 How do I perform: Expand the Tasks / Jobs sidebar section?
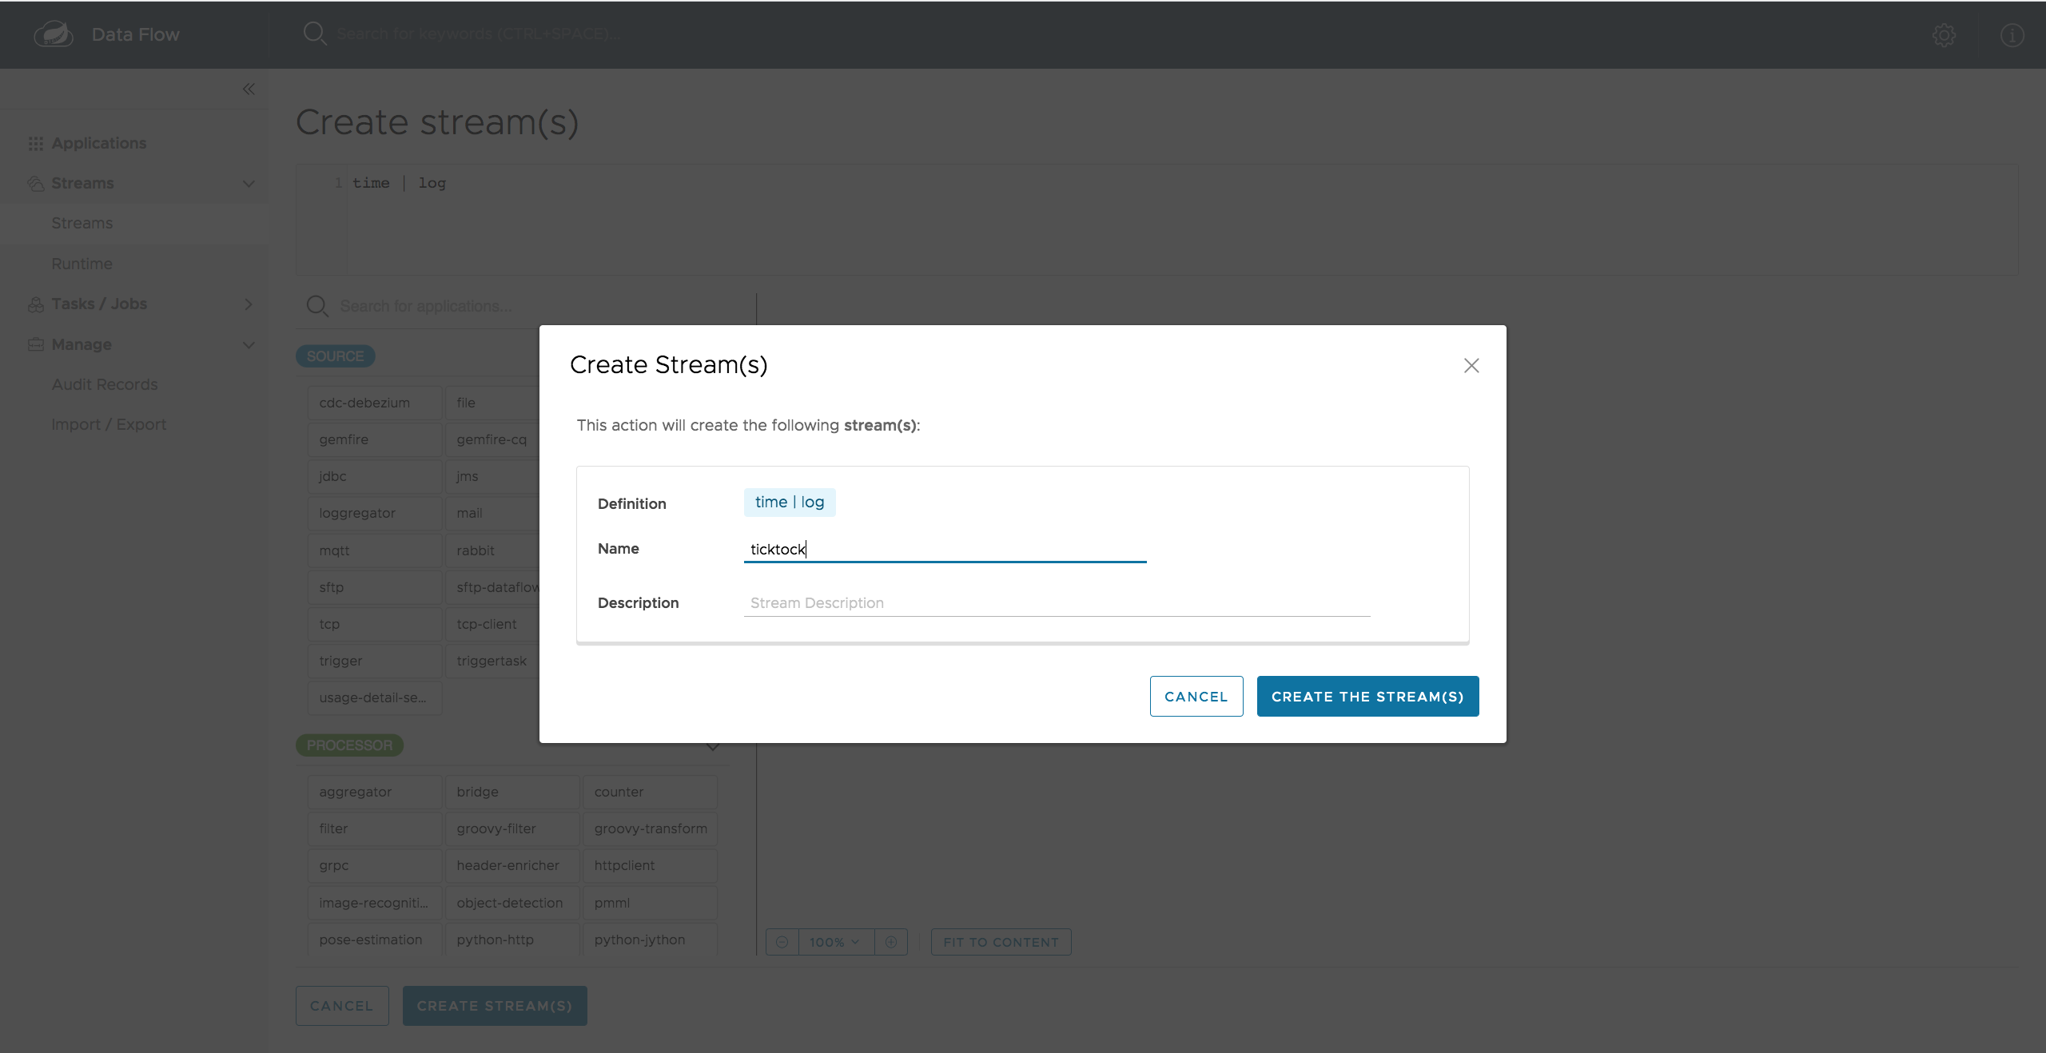click(249, 304)
